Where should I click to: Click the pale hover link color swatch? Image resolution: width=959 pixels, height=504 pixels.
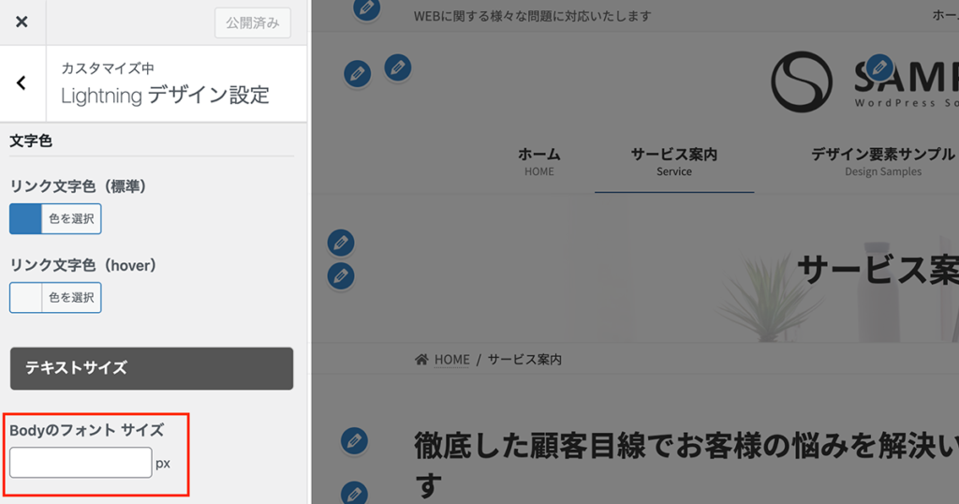point(25,297)
